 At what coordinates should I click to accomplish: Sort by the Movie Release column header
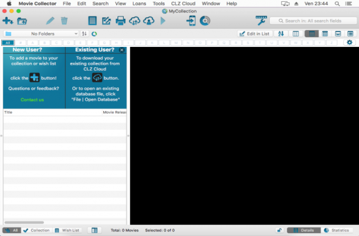(114, 112)
